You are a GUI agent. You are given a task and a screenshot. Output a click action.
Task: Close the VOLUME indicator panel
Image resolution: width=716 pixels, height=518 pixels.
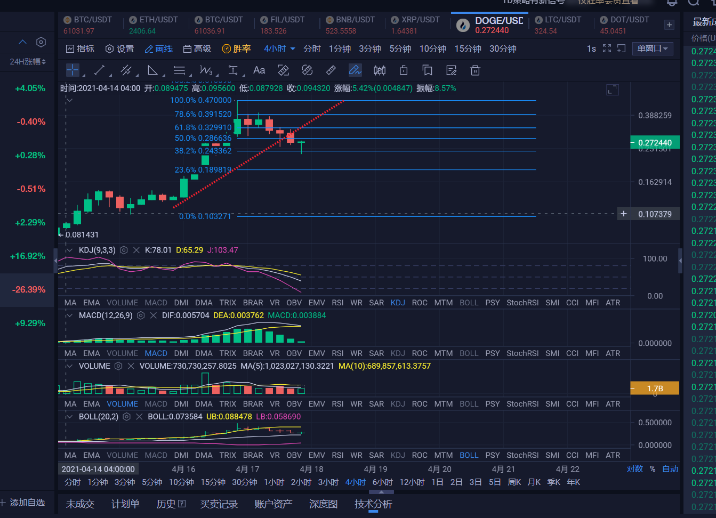pos(131,366)
